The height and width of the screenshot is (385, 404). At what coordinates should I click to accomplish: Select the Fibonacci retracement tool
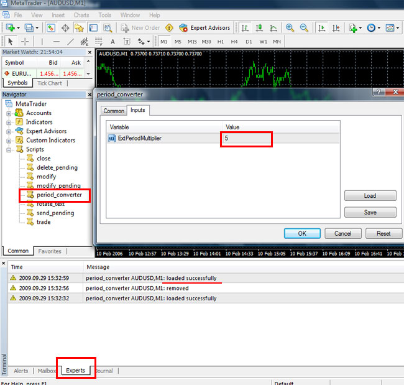[x=98, y=41]
